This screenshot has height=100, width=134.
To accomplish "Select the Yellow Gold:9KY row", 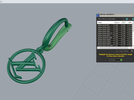I will click(x=115, y=25).
